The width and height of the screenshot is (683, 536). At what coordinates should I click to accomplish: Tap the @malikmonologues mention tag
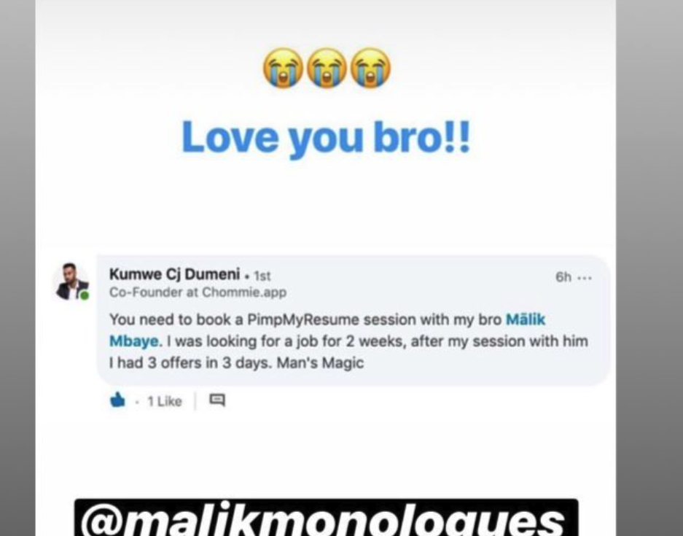(x=327, y=518)
